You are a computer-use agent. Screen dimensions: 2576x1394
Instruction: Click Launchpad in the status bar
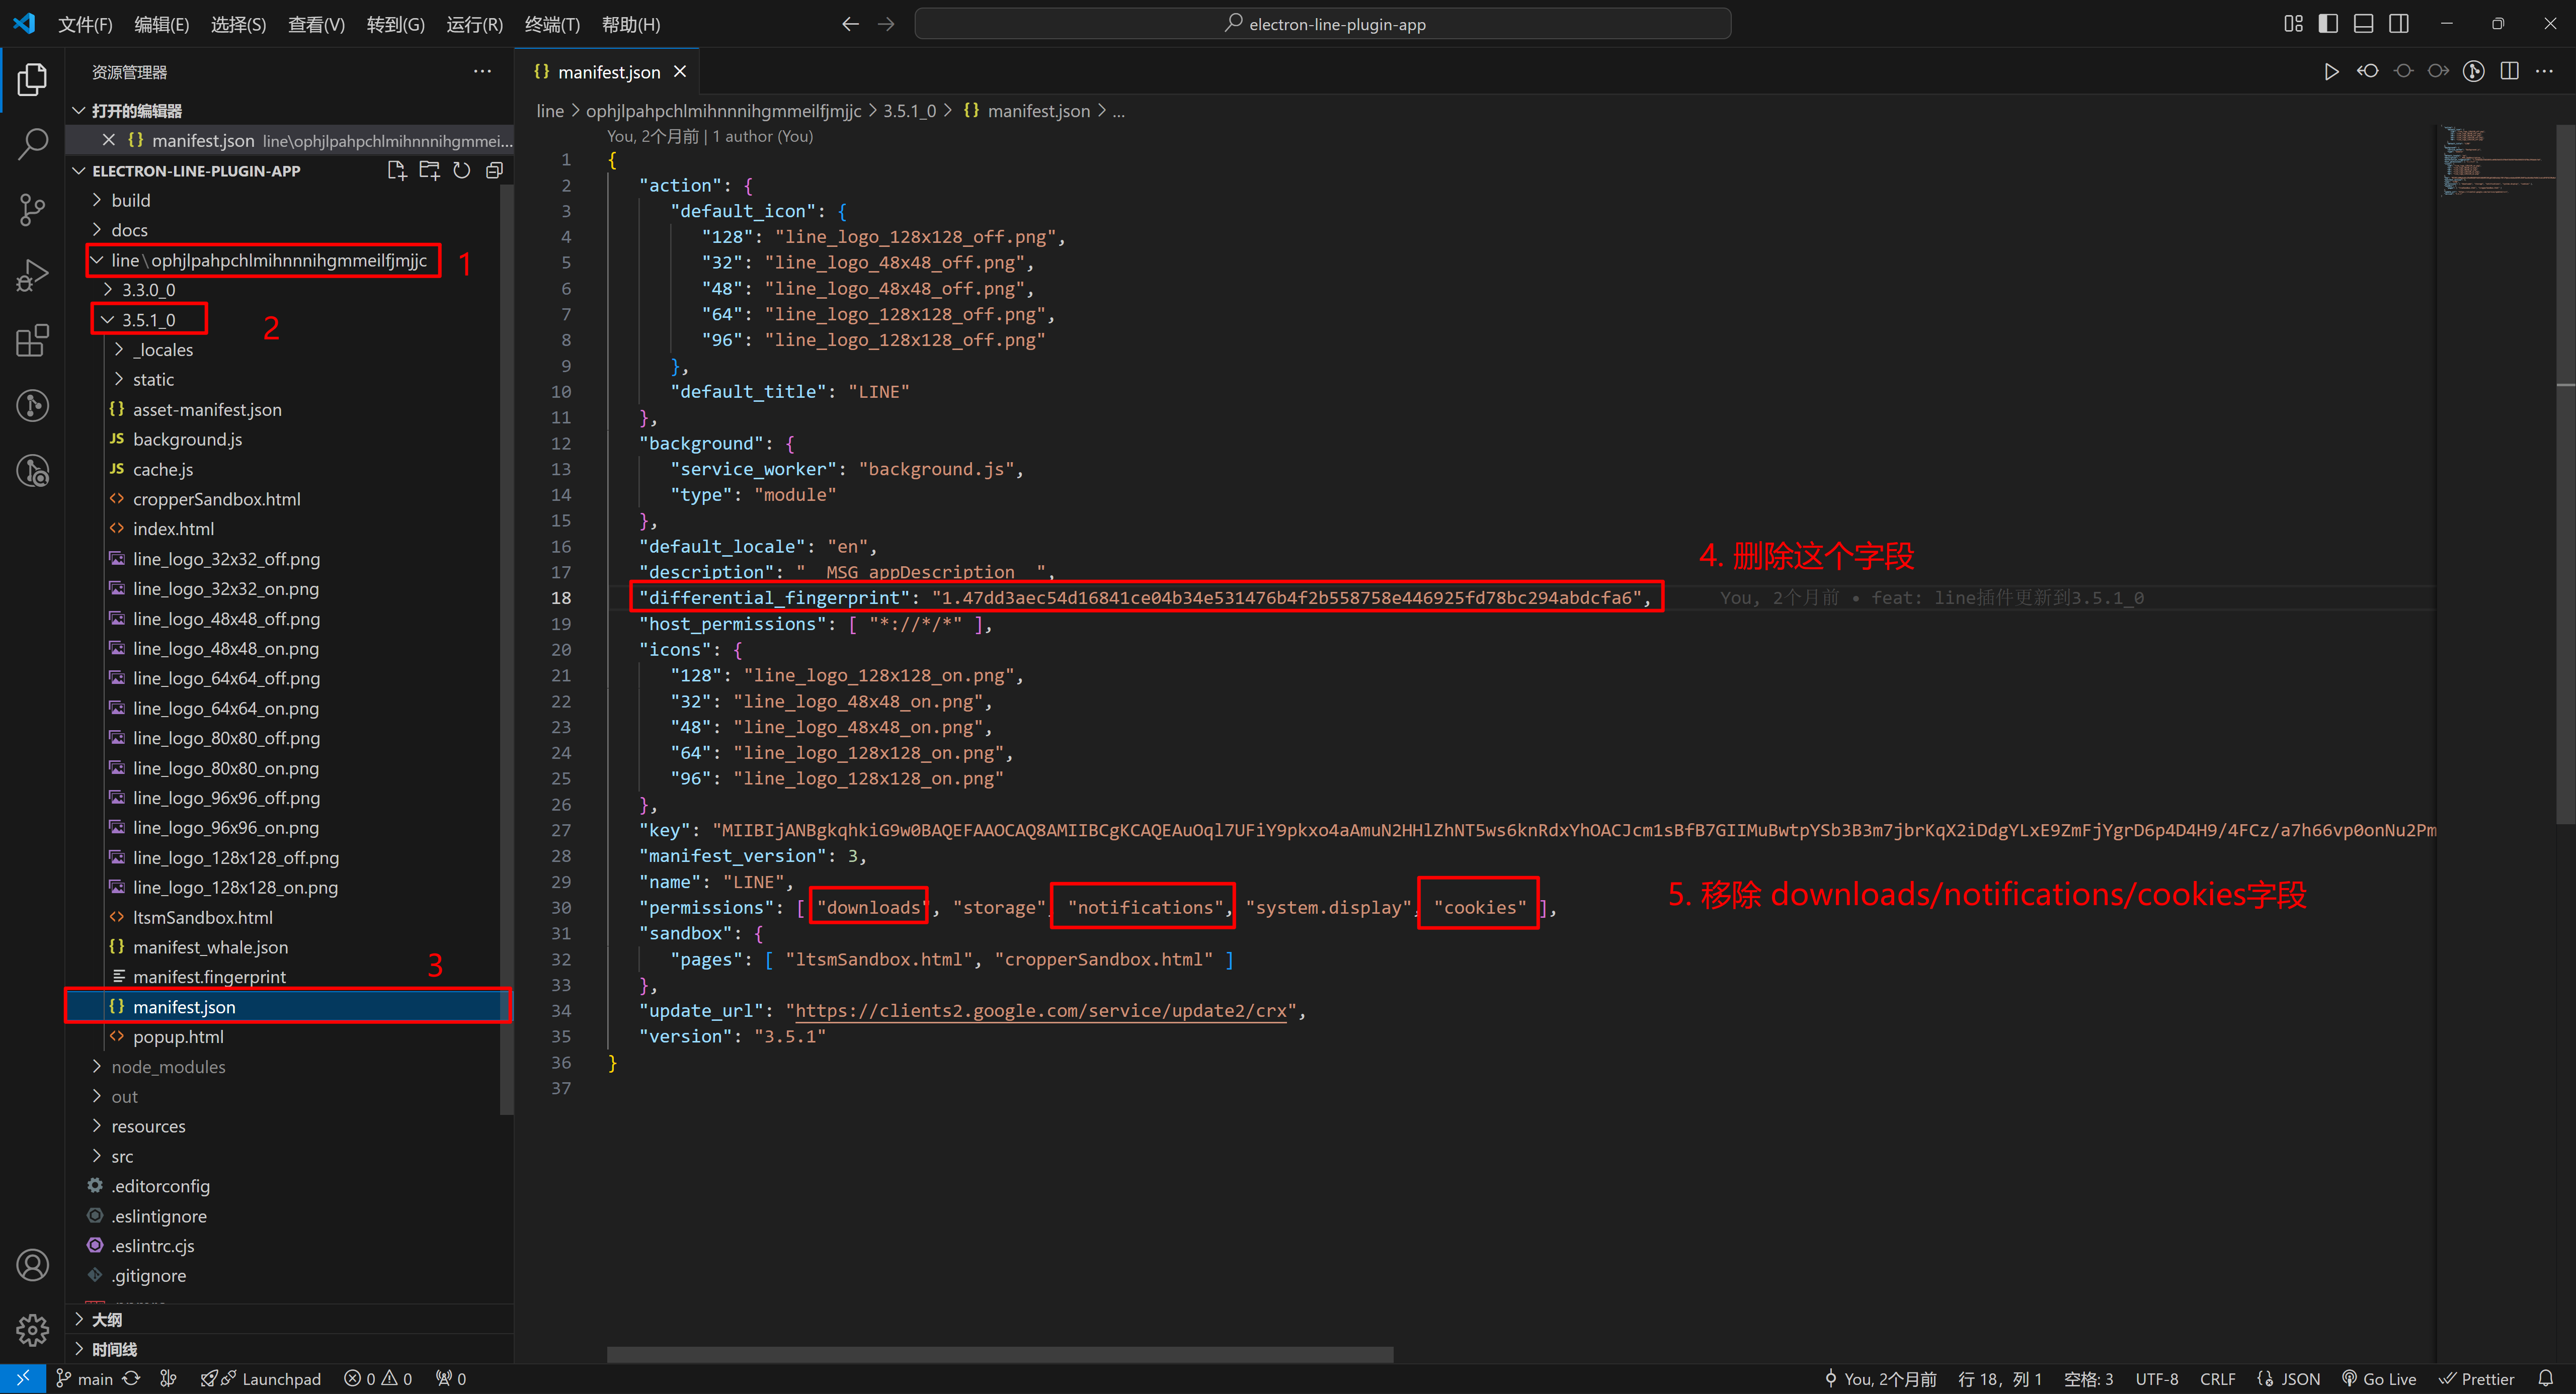[x=261, y=1379]
